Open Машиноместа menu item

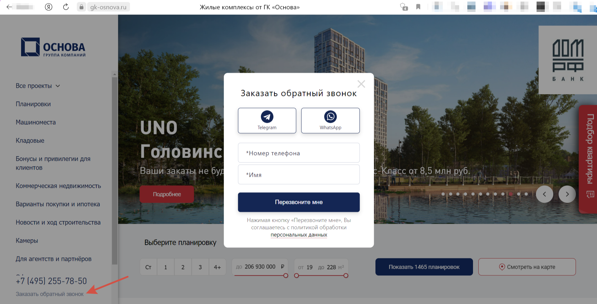pyautogui.click(x=36, y=122)
